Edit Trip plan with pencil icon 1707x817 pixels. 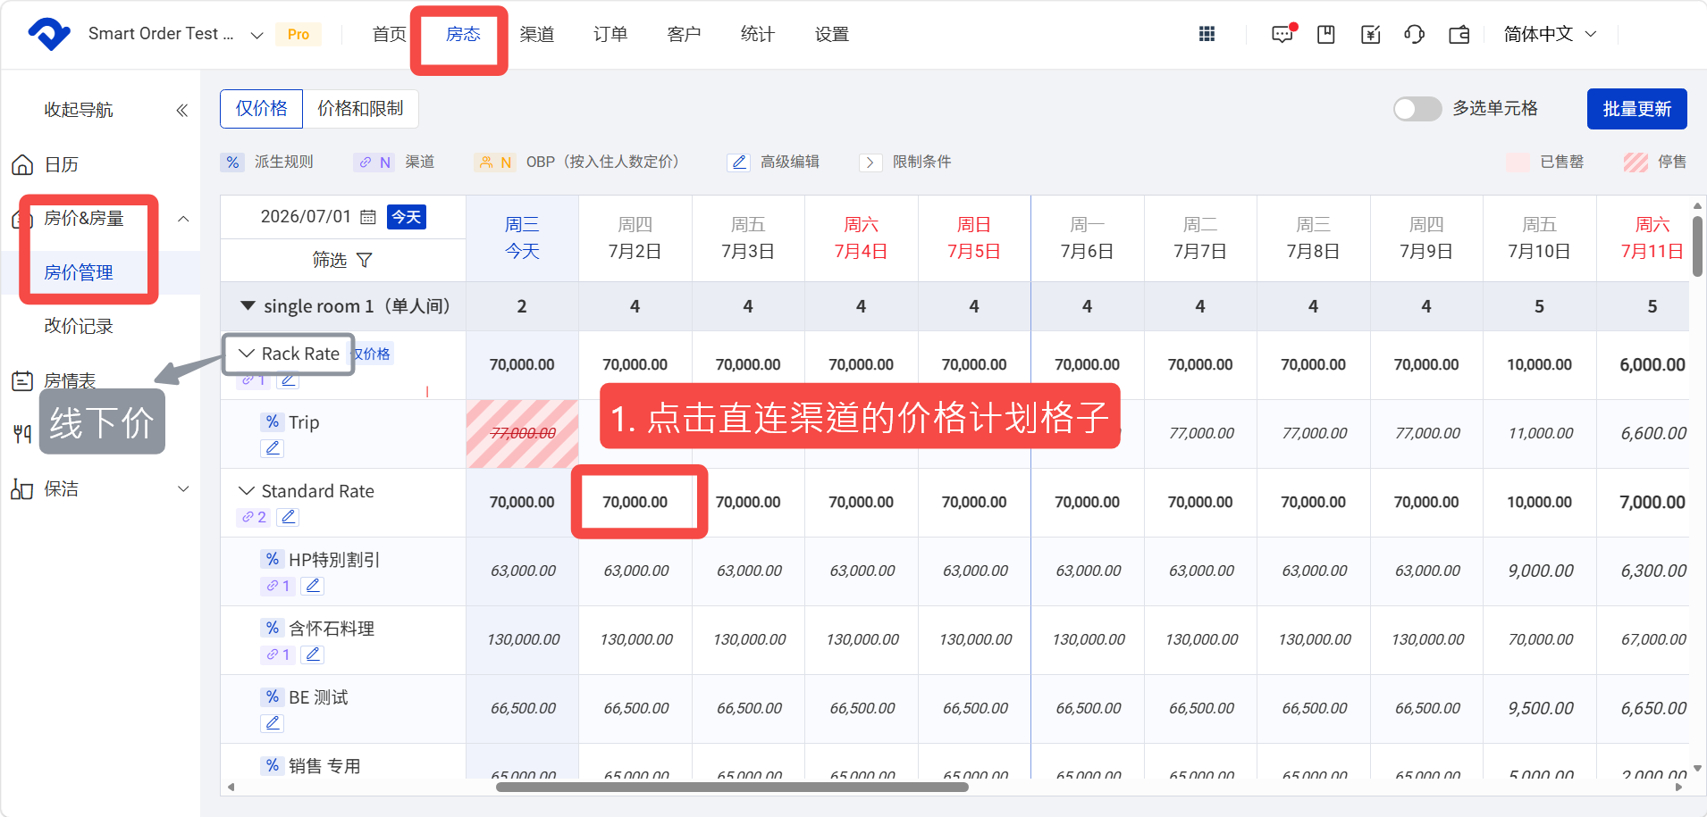pos(273,448)
